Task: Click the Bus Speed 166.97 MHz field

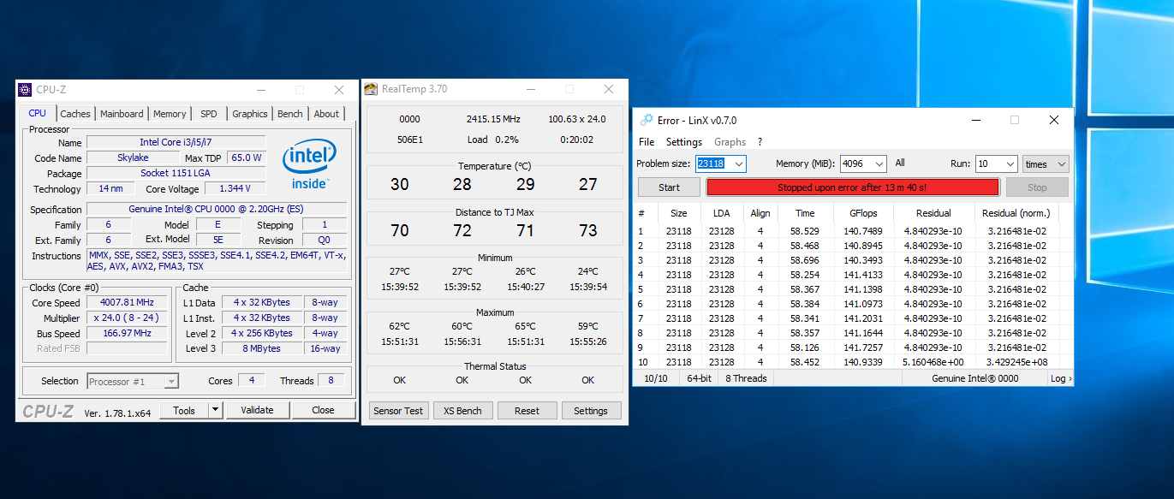Action: click(128, 334)
